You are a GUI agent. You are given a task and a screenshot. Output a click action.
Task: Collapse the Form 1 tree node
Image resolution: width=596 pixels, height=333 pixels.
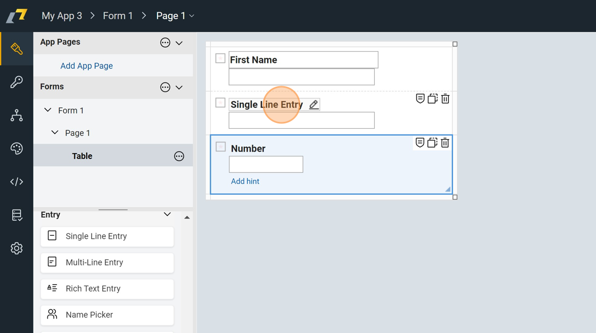(x=48, y=110)
